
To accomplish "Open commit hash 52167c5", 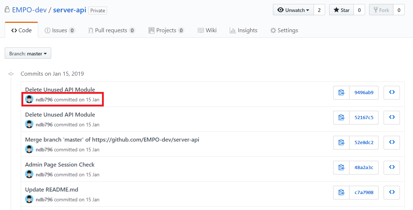I will [x=364, y=117].
